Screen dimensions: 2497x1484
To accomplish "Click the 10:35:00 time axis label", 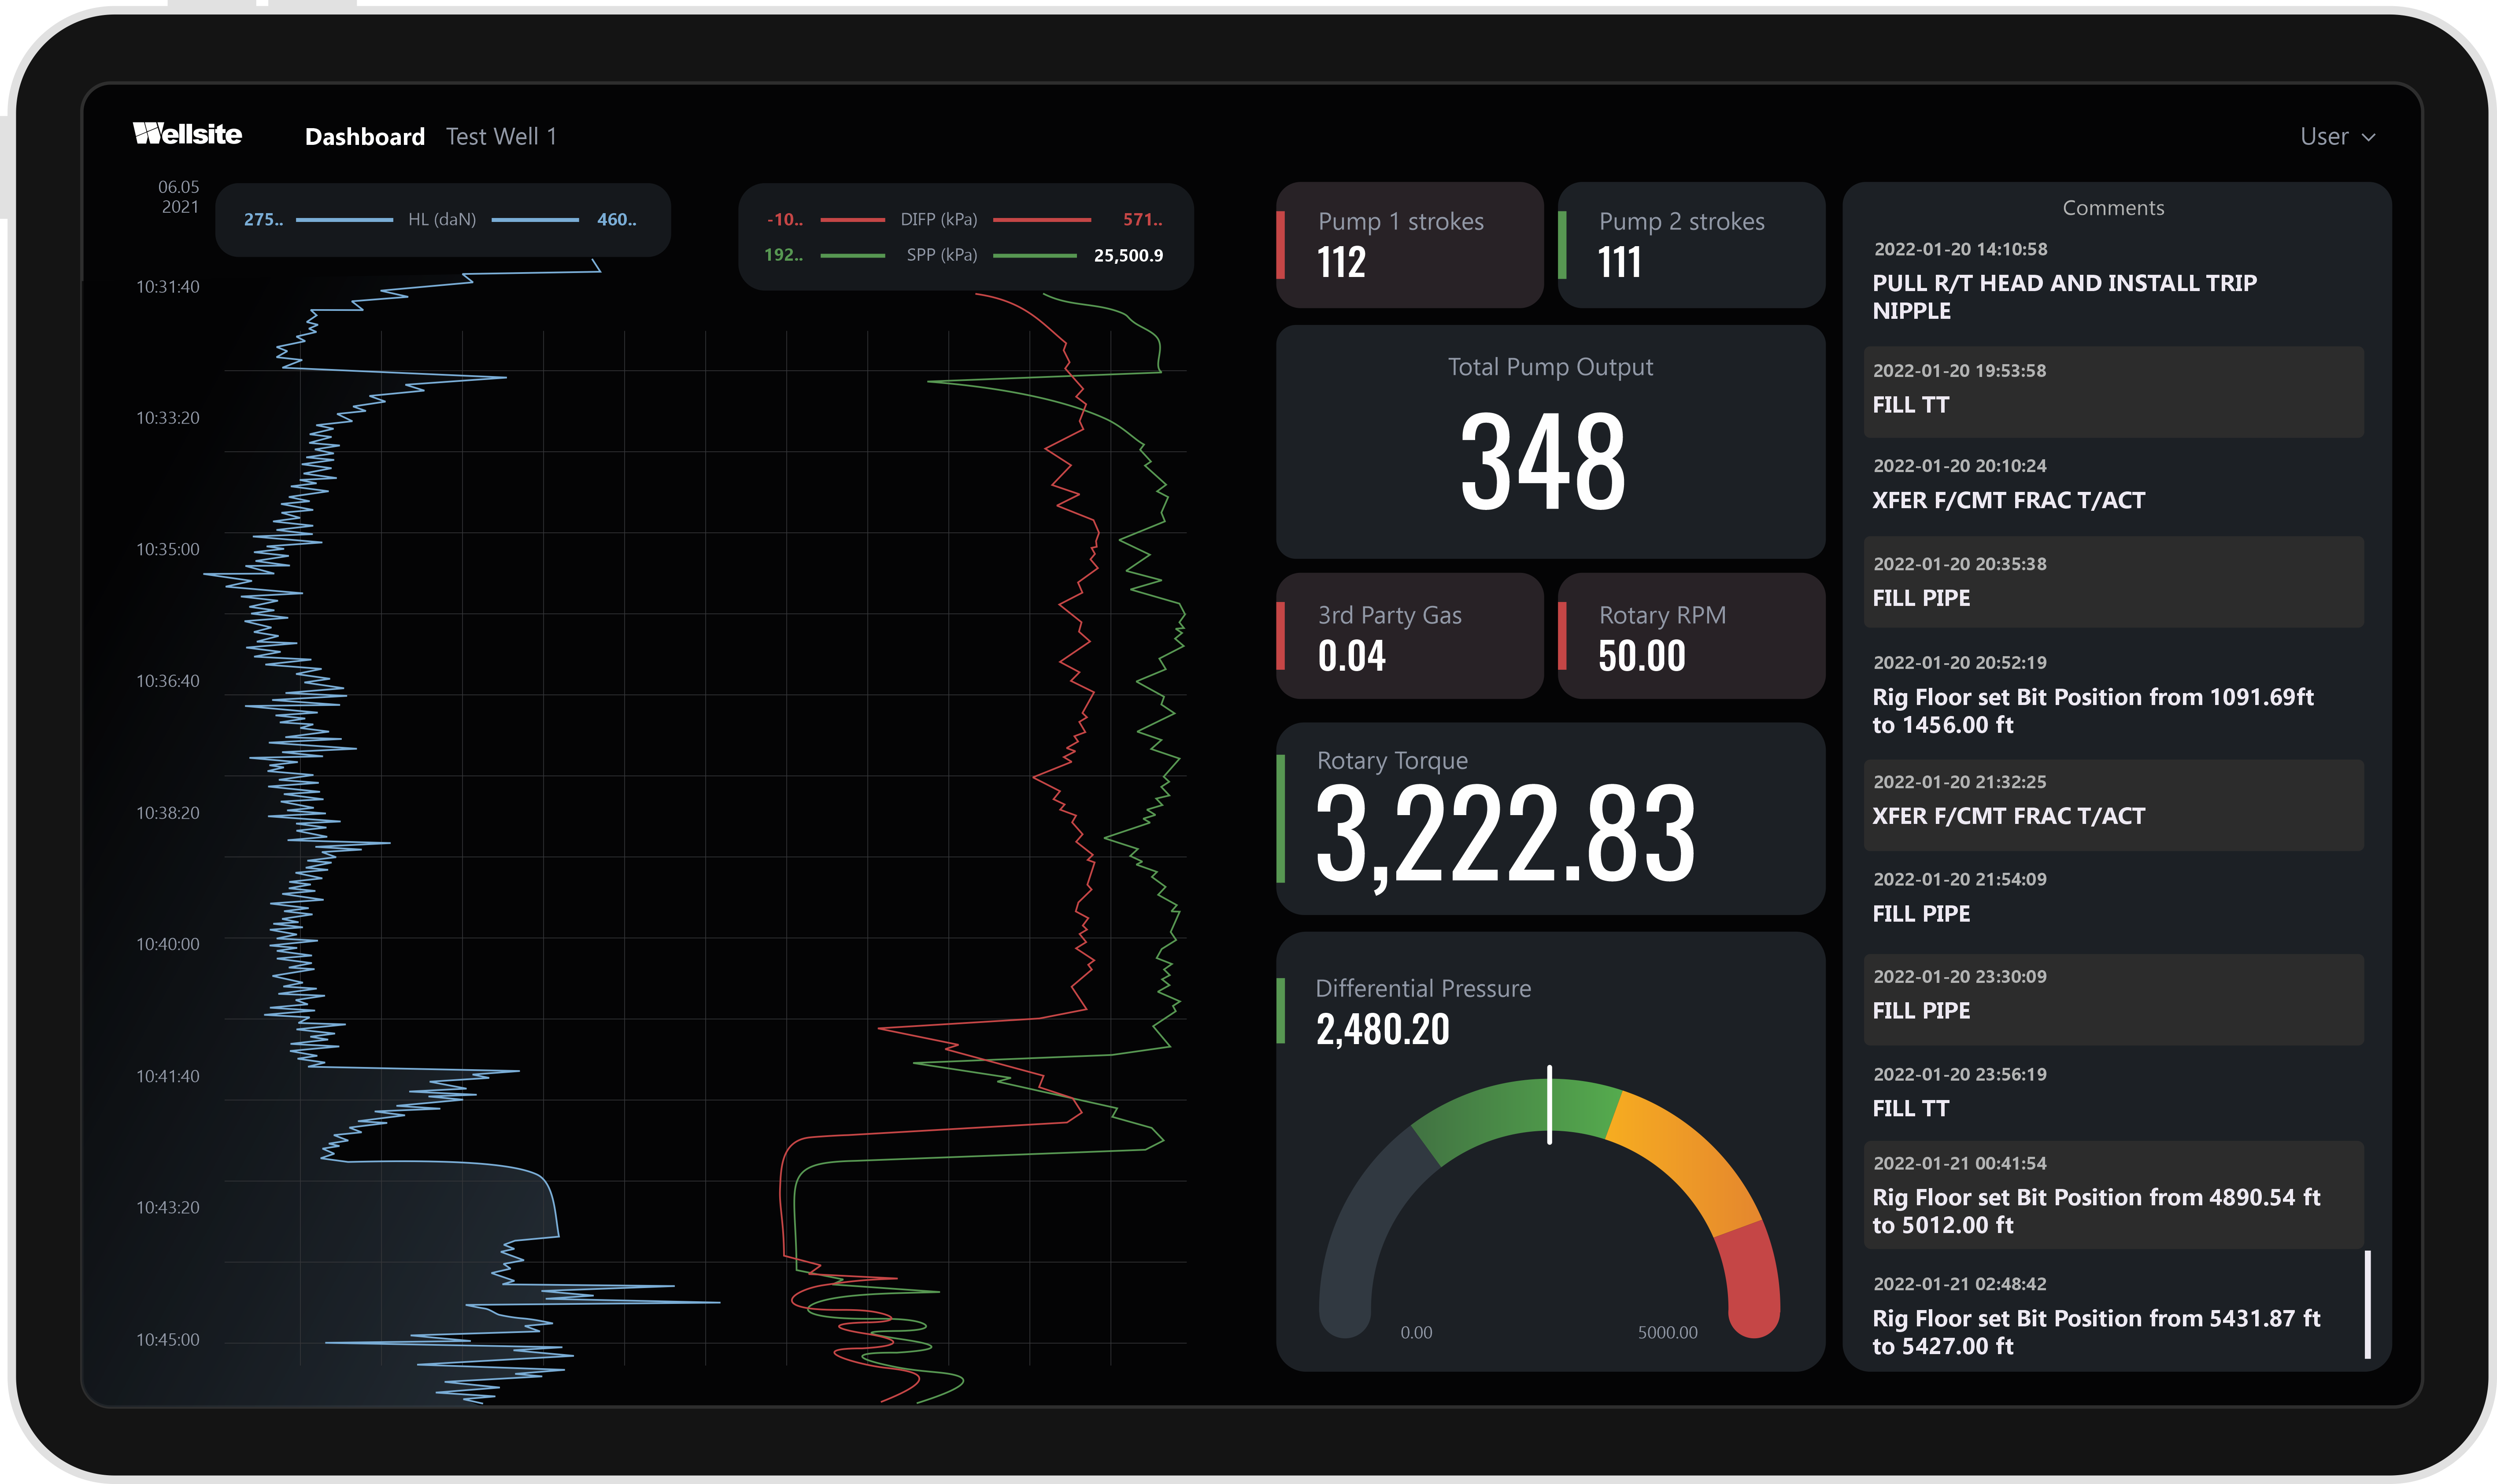I will (168, 549).
